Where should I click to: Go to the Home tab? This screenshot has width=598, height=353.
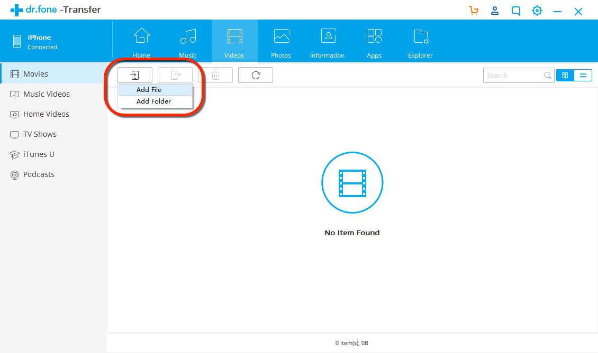[141, 43]
